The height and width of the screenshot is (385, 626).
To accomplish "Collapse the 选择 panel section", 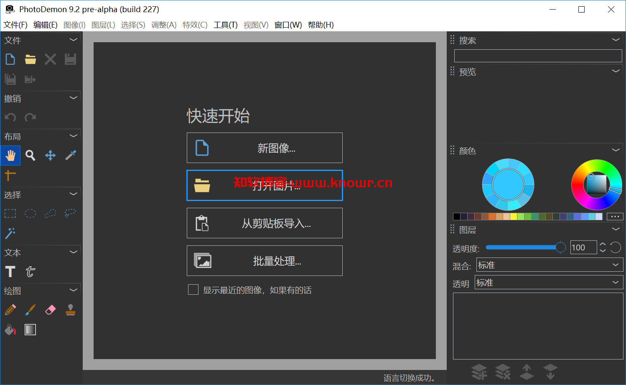I will coord(74,194).
